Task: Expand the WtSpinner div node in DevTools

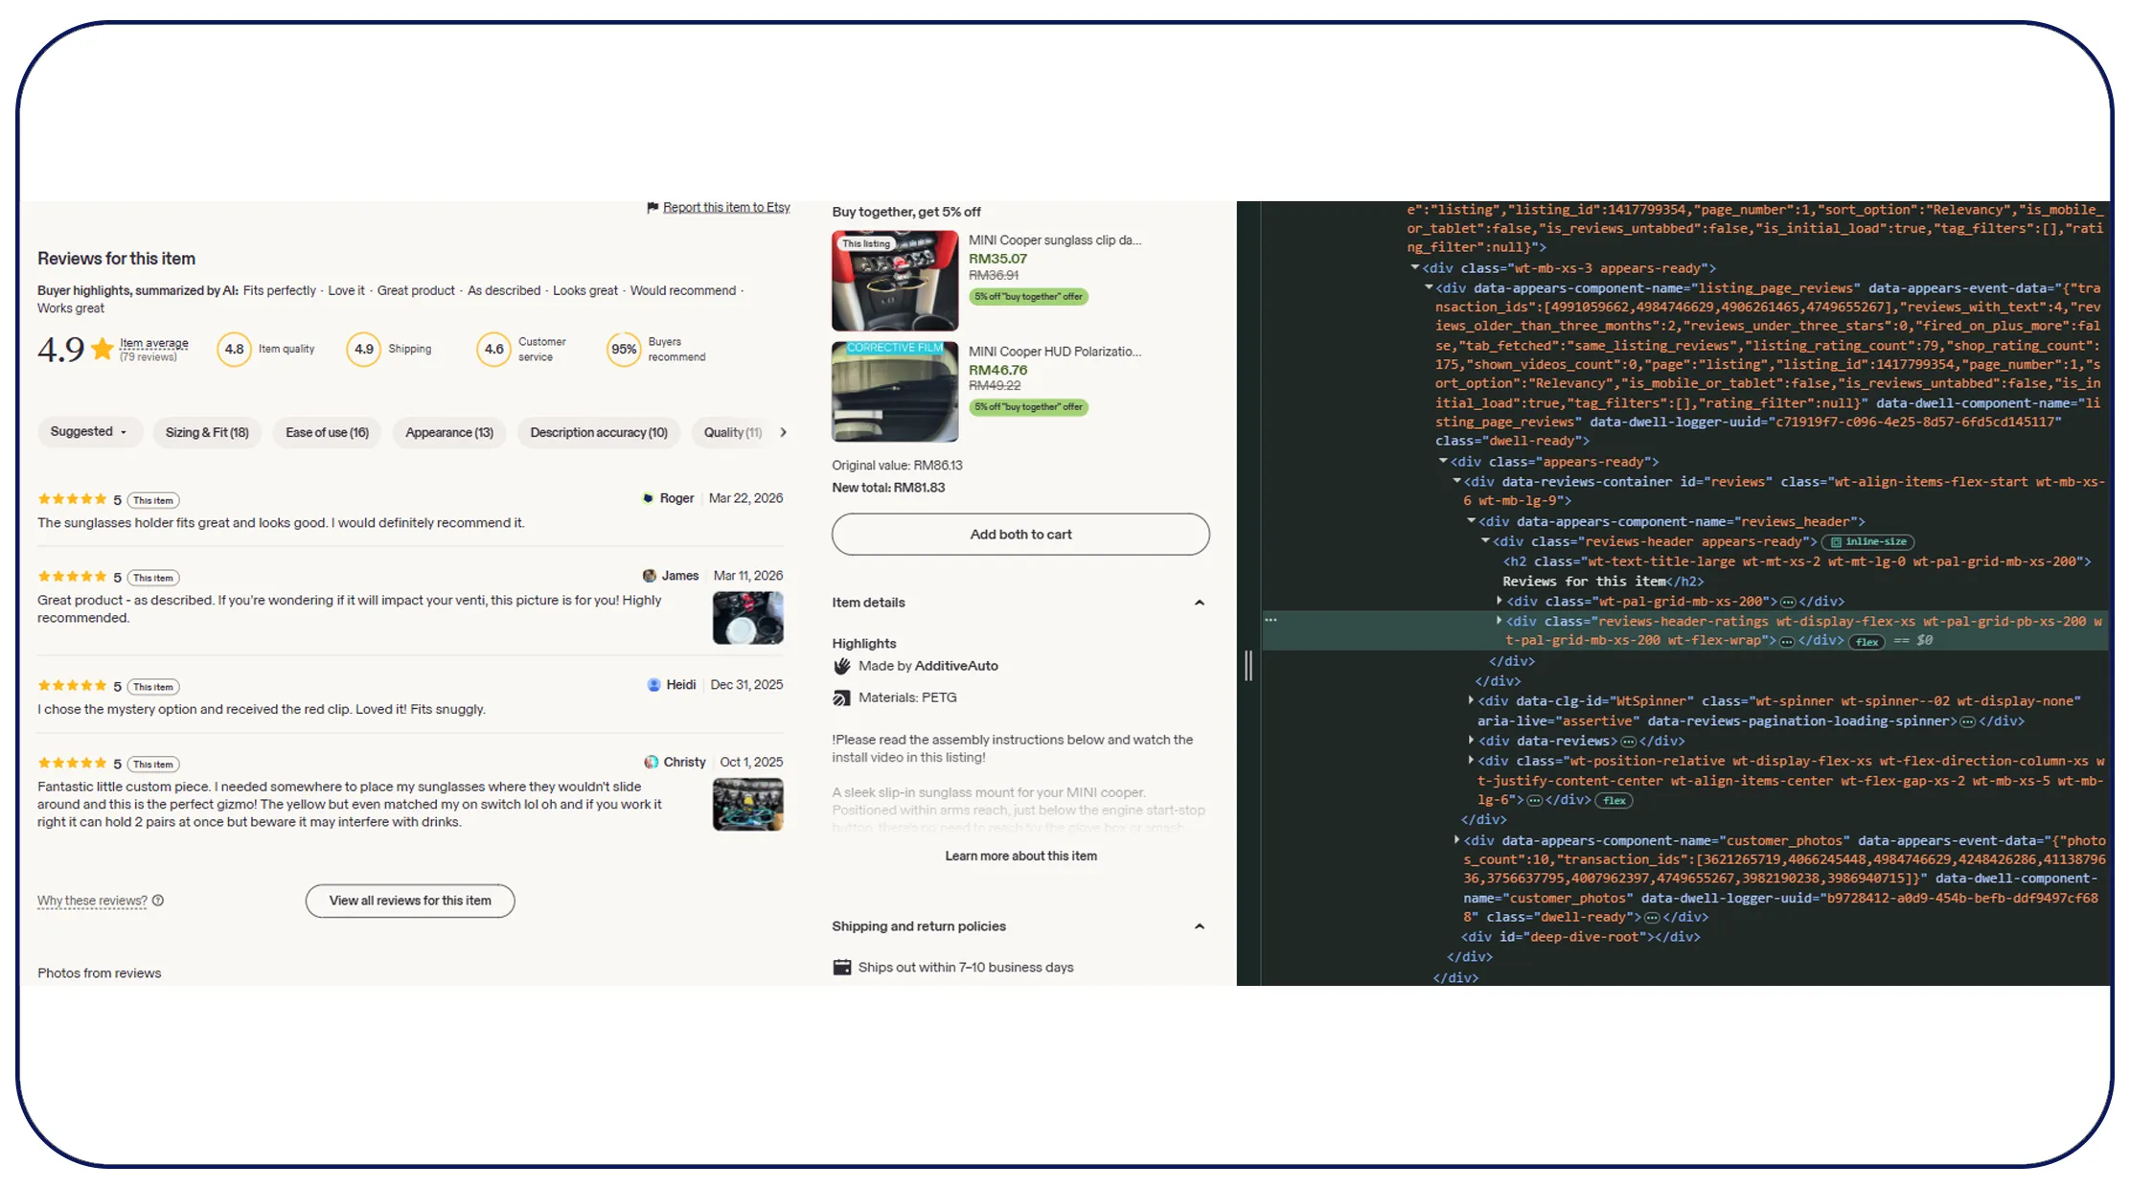Action: click(x=1472, y=701)
